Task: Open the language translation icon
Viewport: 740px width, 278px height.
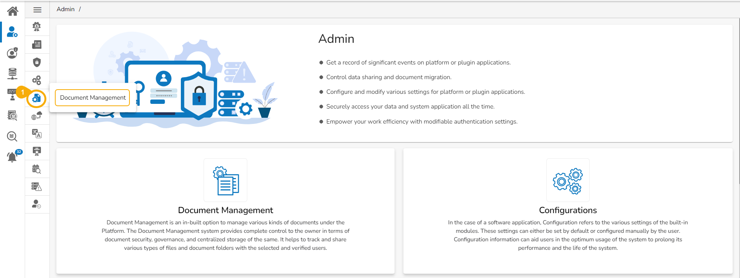Action: point(37,134)
